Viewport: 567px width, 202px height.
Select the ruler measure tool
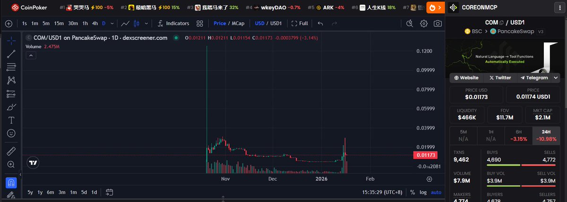(11, 151)
